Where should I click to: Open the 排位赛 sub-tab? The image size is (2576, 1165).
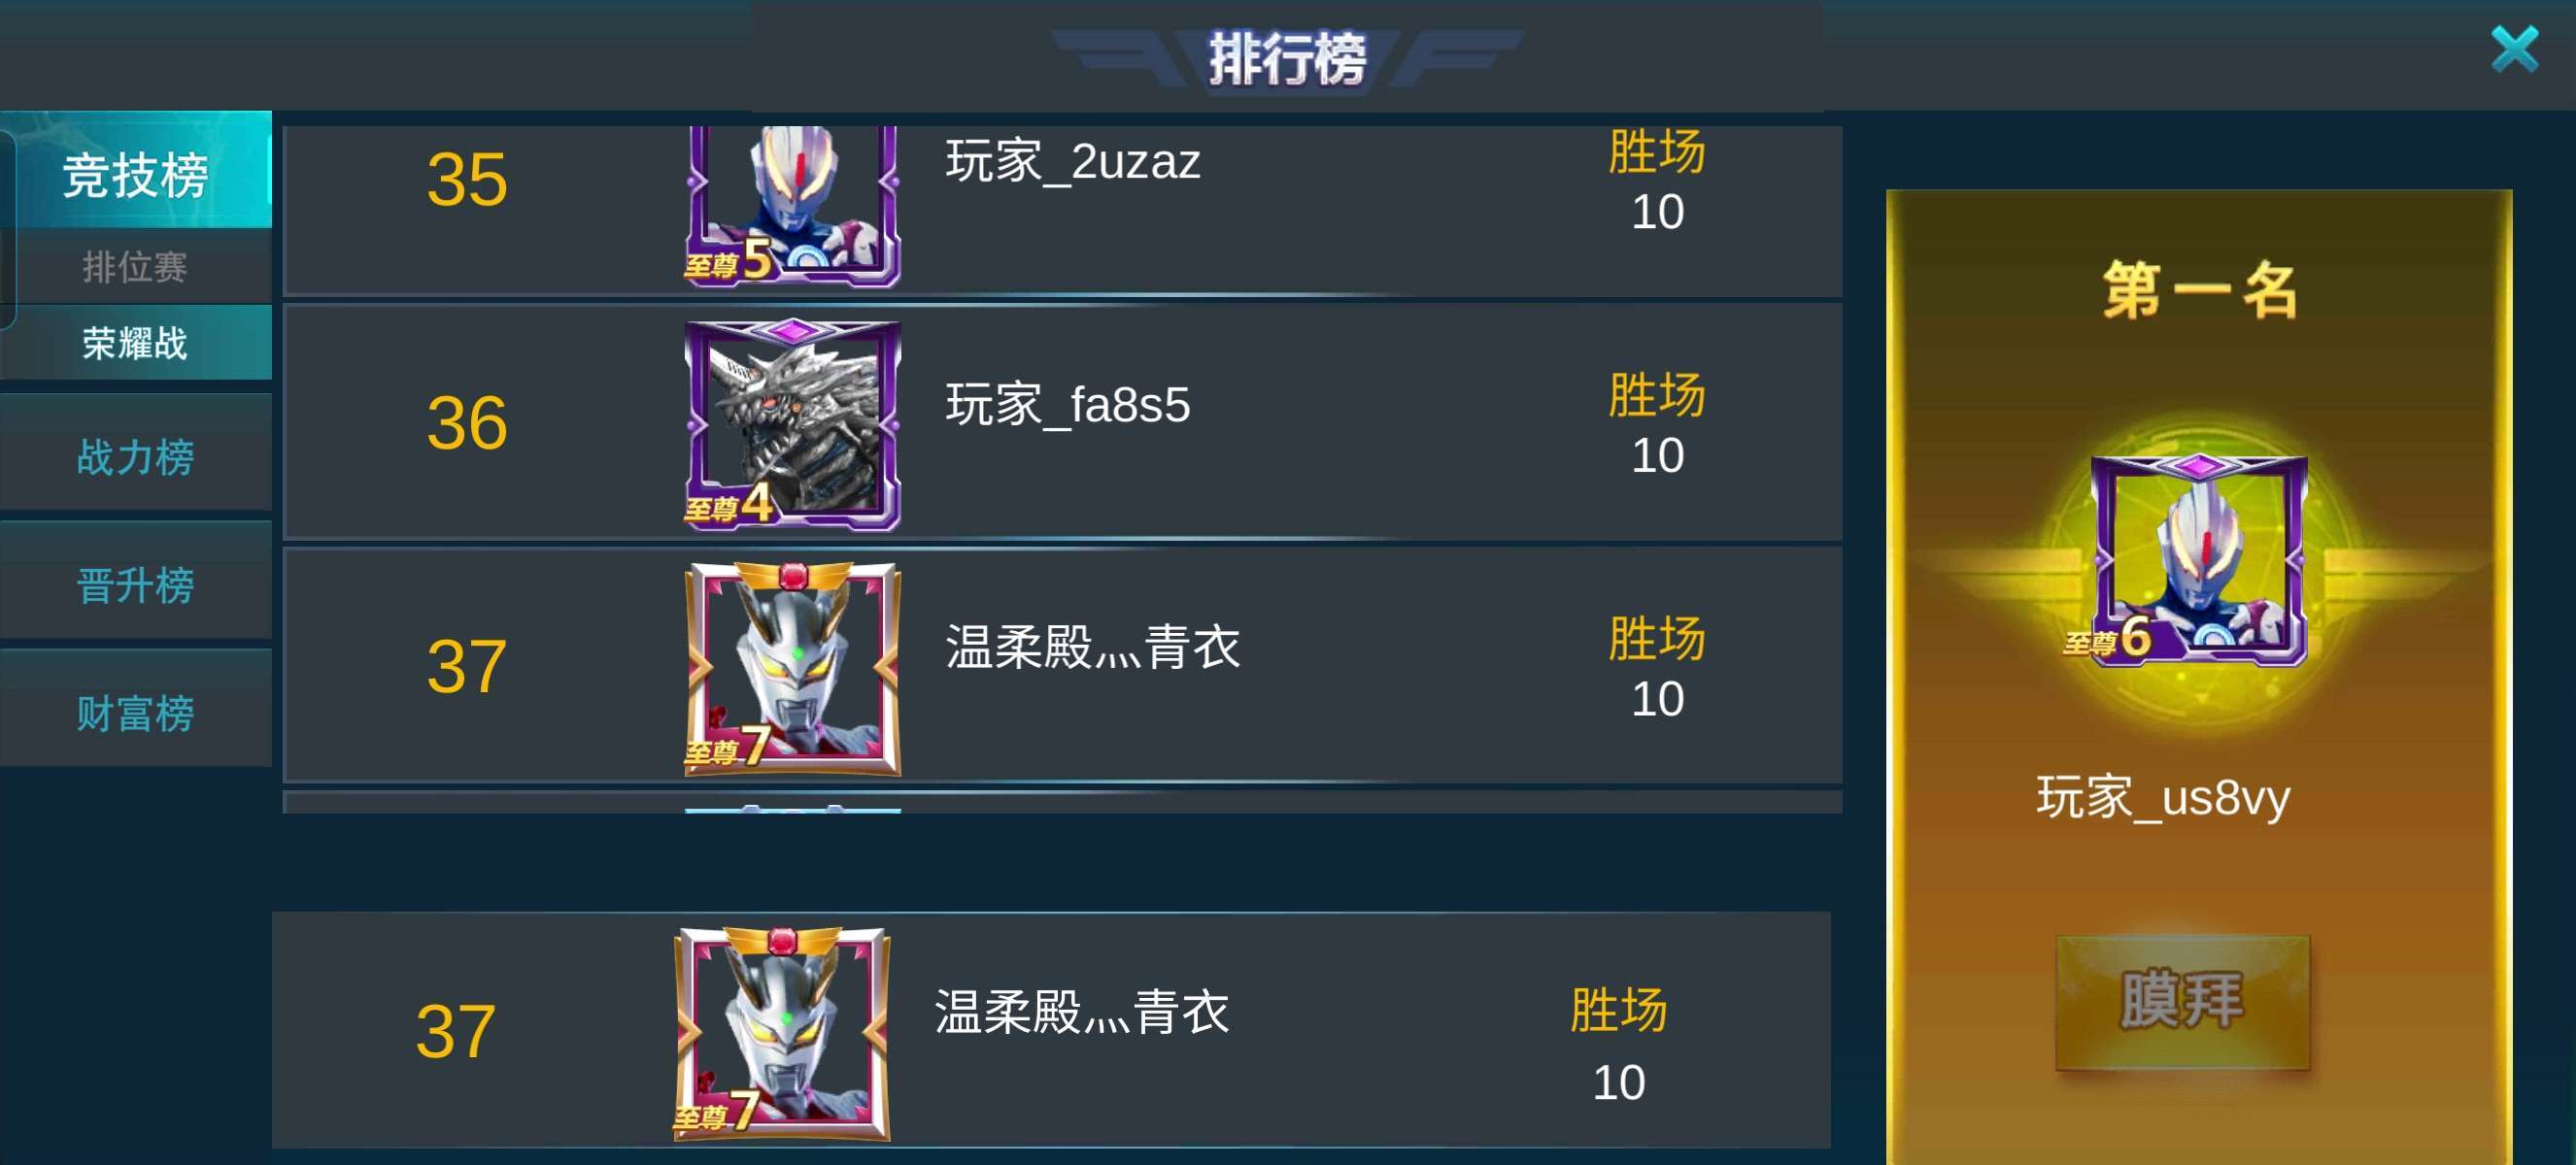tap(136, 267)
